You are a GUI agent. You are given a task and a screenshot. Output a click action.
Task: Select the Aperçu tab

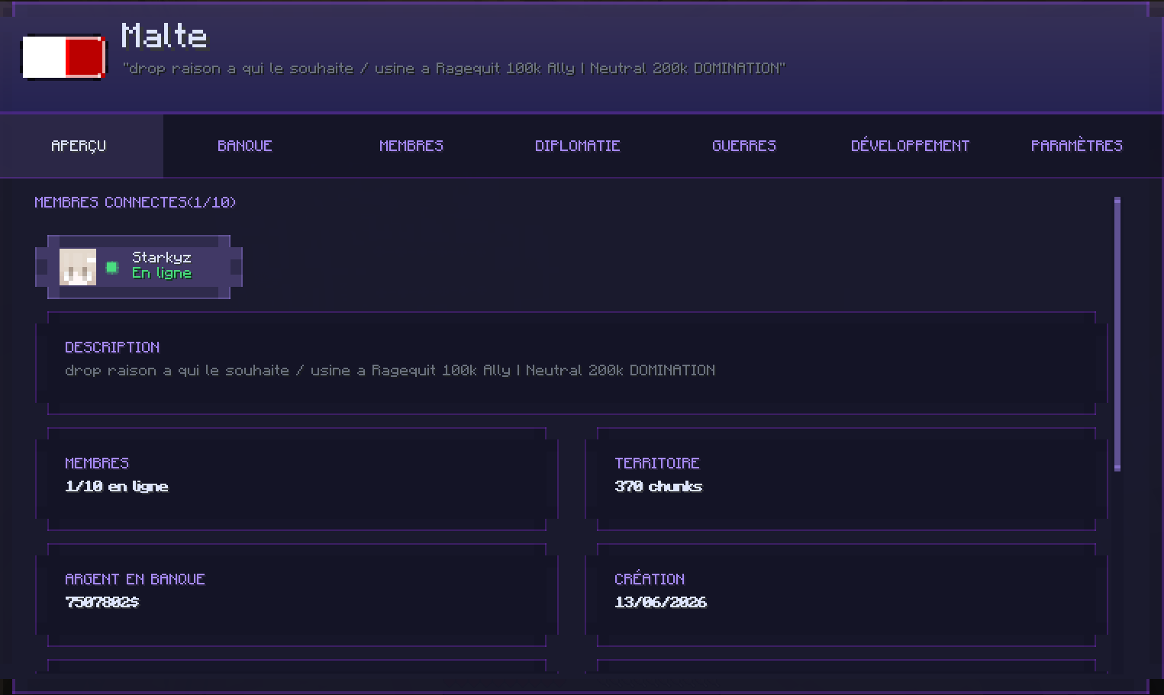(79, 146)
